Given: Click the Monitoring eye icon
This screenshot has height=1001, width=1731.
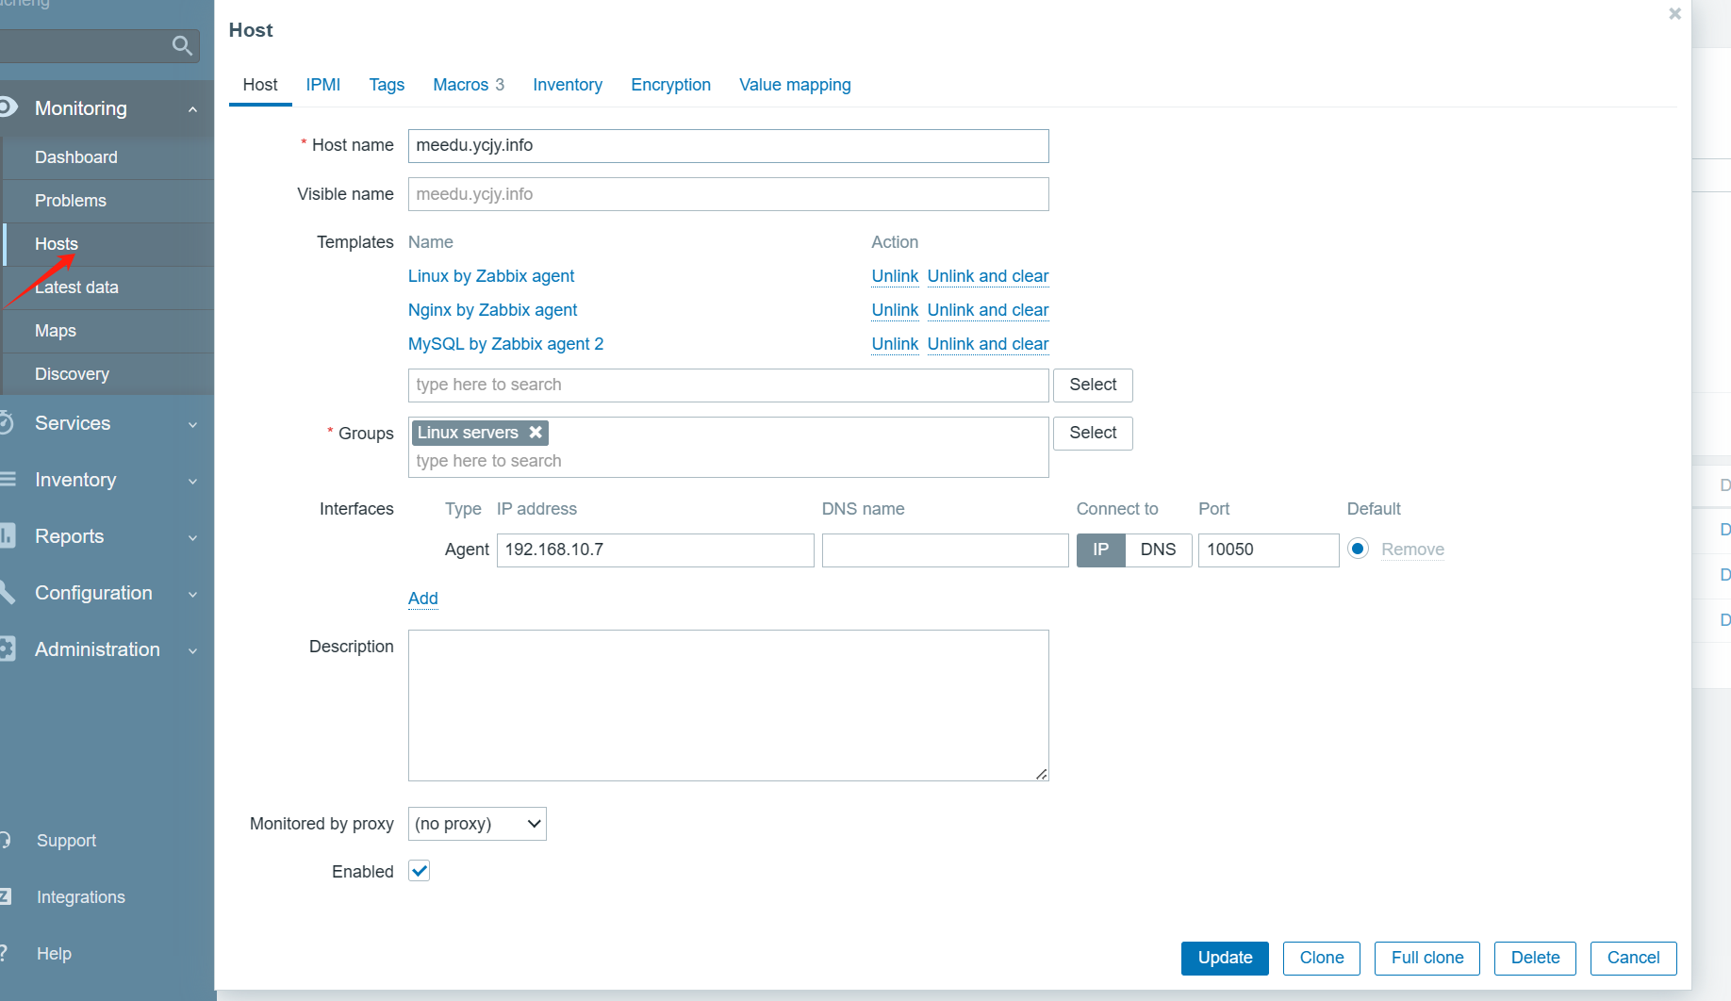Looking at the screenshot, I should click(x=7, y=107).
